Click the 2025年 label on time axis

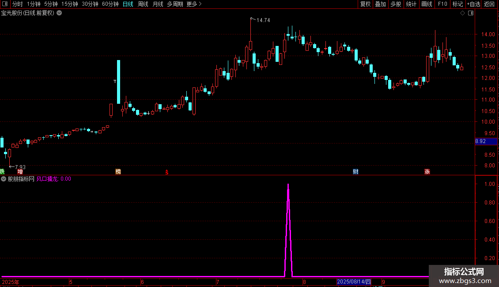pyautogui.click(x=11, y=282)
